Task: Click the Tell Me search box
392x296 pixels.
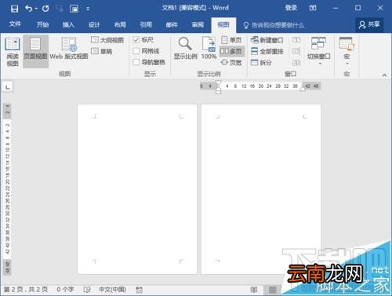Action: pos(274,25)
